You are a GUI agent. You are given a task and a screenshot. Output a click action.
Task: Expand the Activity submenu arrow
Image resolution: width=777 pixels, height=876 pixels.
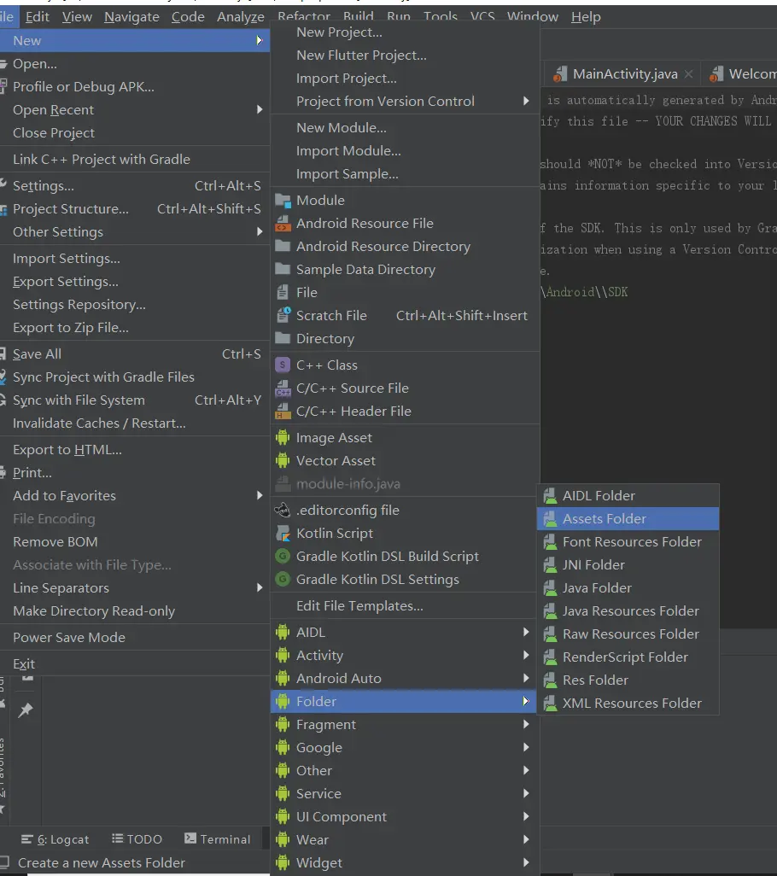[x=526, y=655]
